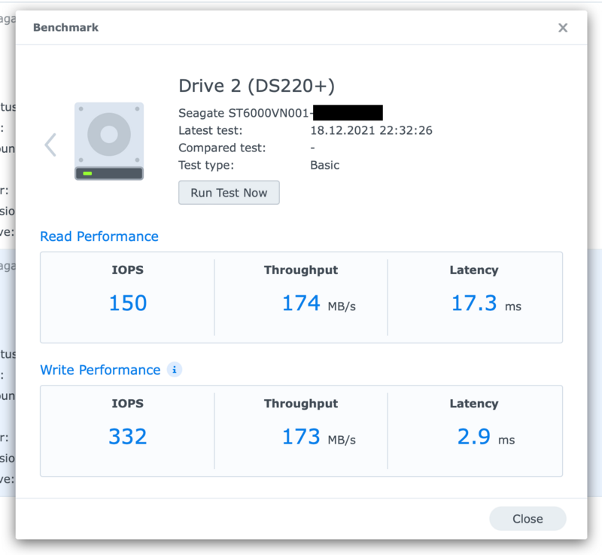Click read IOPS value 150
Viewport: 602px width, 555px height.
[x=127, y=303]
